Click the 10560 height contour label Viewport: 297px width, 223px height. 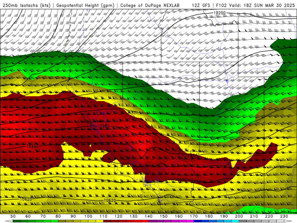[181, 180]
